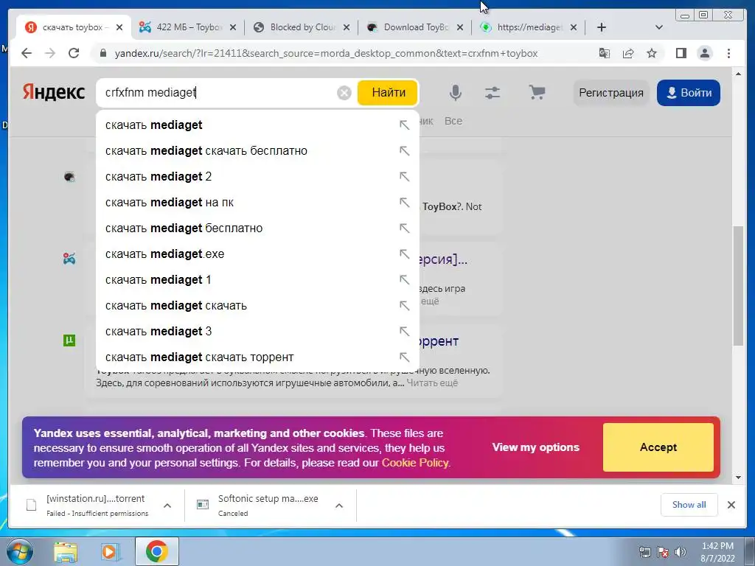Close the downloads bar
This screenshot has height=566, width=755.
pyautogui.click(x=731, y=505)
